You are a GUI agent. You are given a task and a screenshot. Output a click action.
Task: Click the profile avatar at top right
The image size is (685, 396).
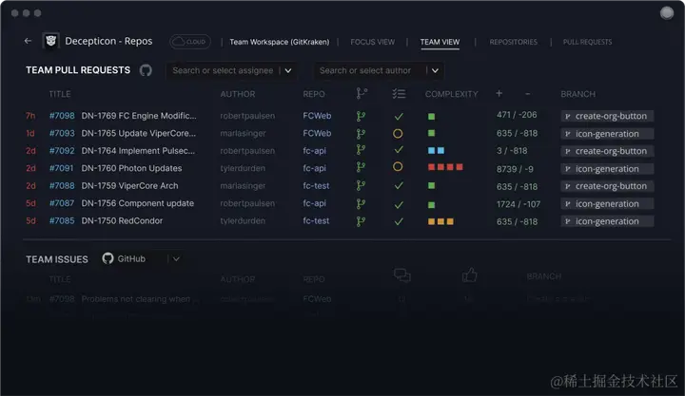[x=667, y=13]
